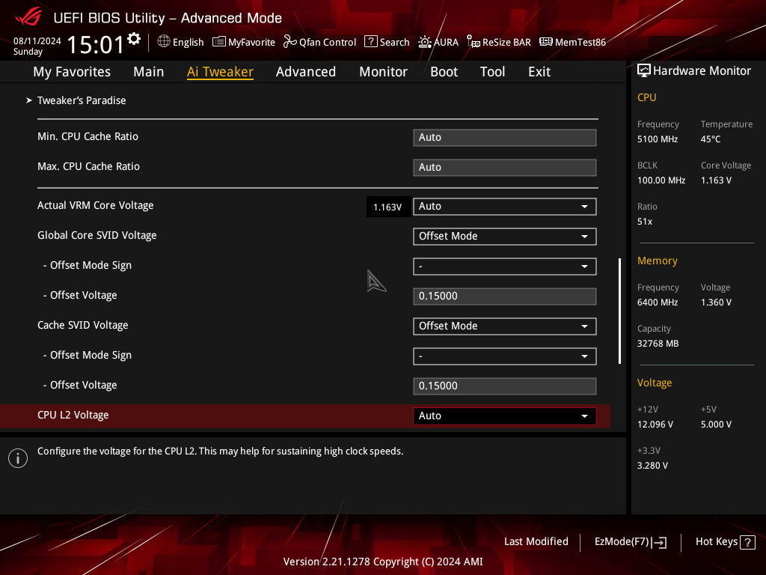Click the 12.096 V reading
766x575 pixels.
tap(655, 425)
